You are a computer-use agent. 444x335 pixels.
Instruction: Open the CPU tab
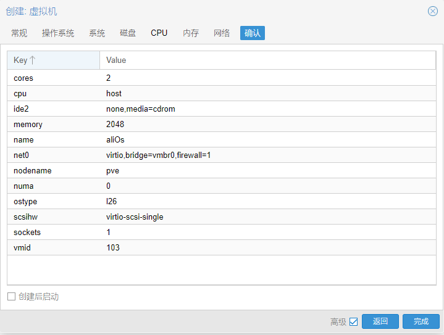tap(159, 33)
